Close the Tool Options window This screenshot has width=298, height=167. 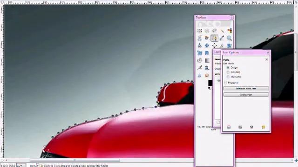(268, 52)
